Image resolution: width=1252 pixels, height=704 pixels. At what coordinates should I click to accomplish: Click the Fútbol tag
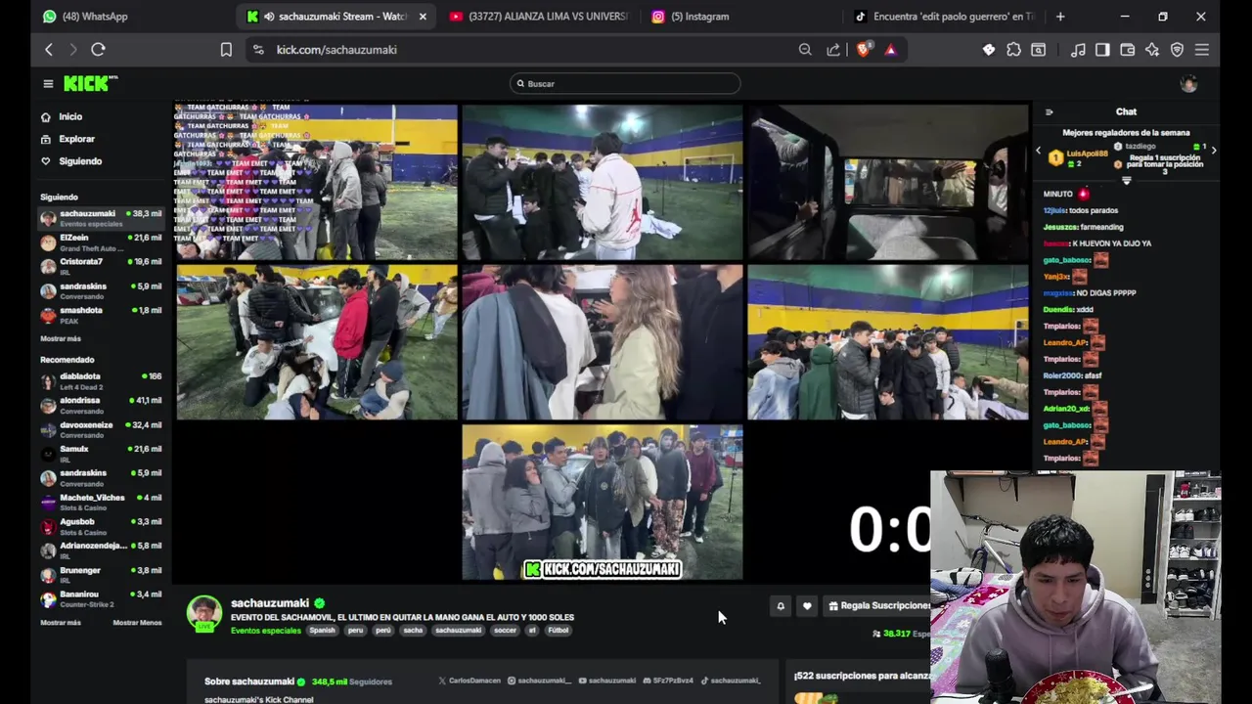[558, 631]
